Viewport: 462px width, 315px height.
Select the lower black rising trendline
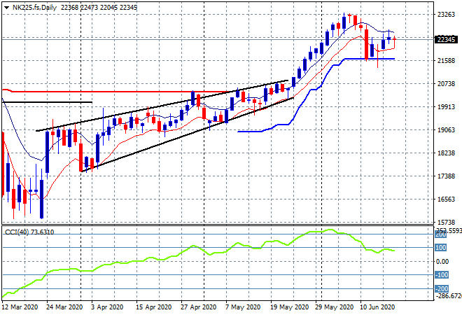188,134
